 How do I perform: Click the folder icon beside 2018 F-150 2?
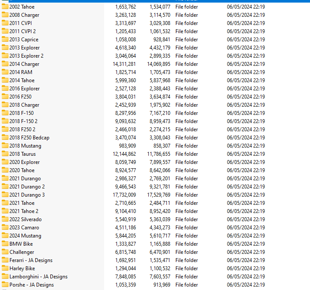(x=5, y=121)
